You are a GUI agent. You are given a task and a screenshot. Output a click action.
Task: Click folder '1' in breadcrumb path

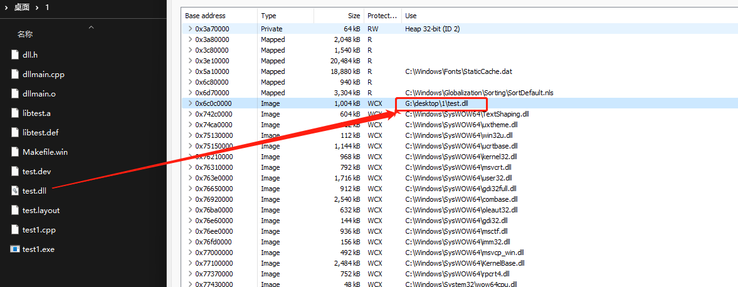click(x=46, y=7)
